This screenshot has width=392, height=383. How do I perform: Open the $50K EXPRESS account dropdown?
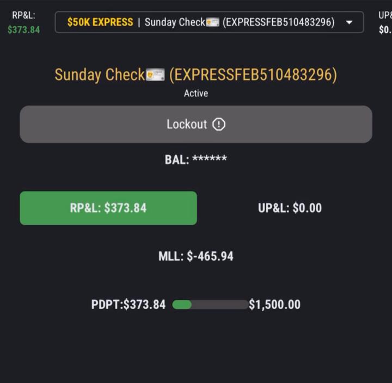tap(100, 22)
